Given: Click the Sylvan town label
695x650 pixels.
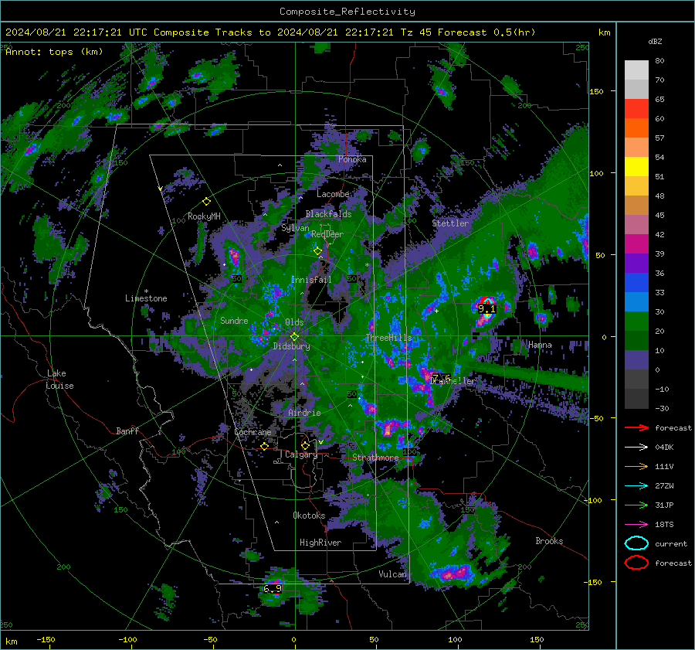Looking at the screenshot, I should (x=295, y=228).
